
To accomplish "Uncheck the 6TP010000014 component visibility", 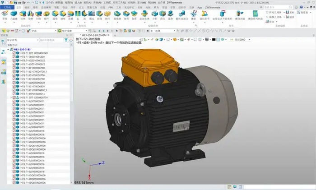I will 14,93.
